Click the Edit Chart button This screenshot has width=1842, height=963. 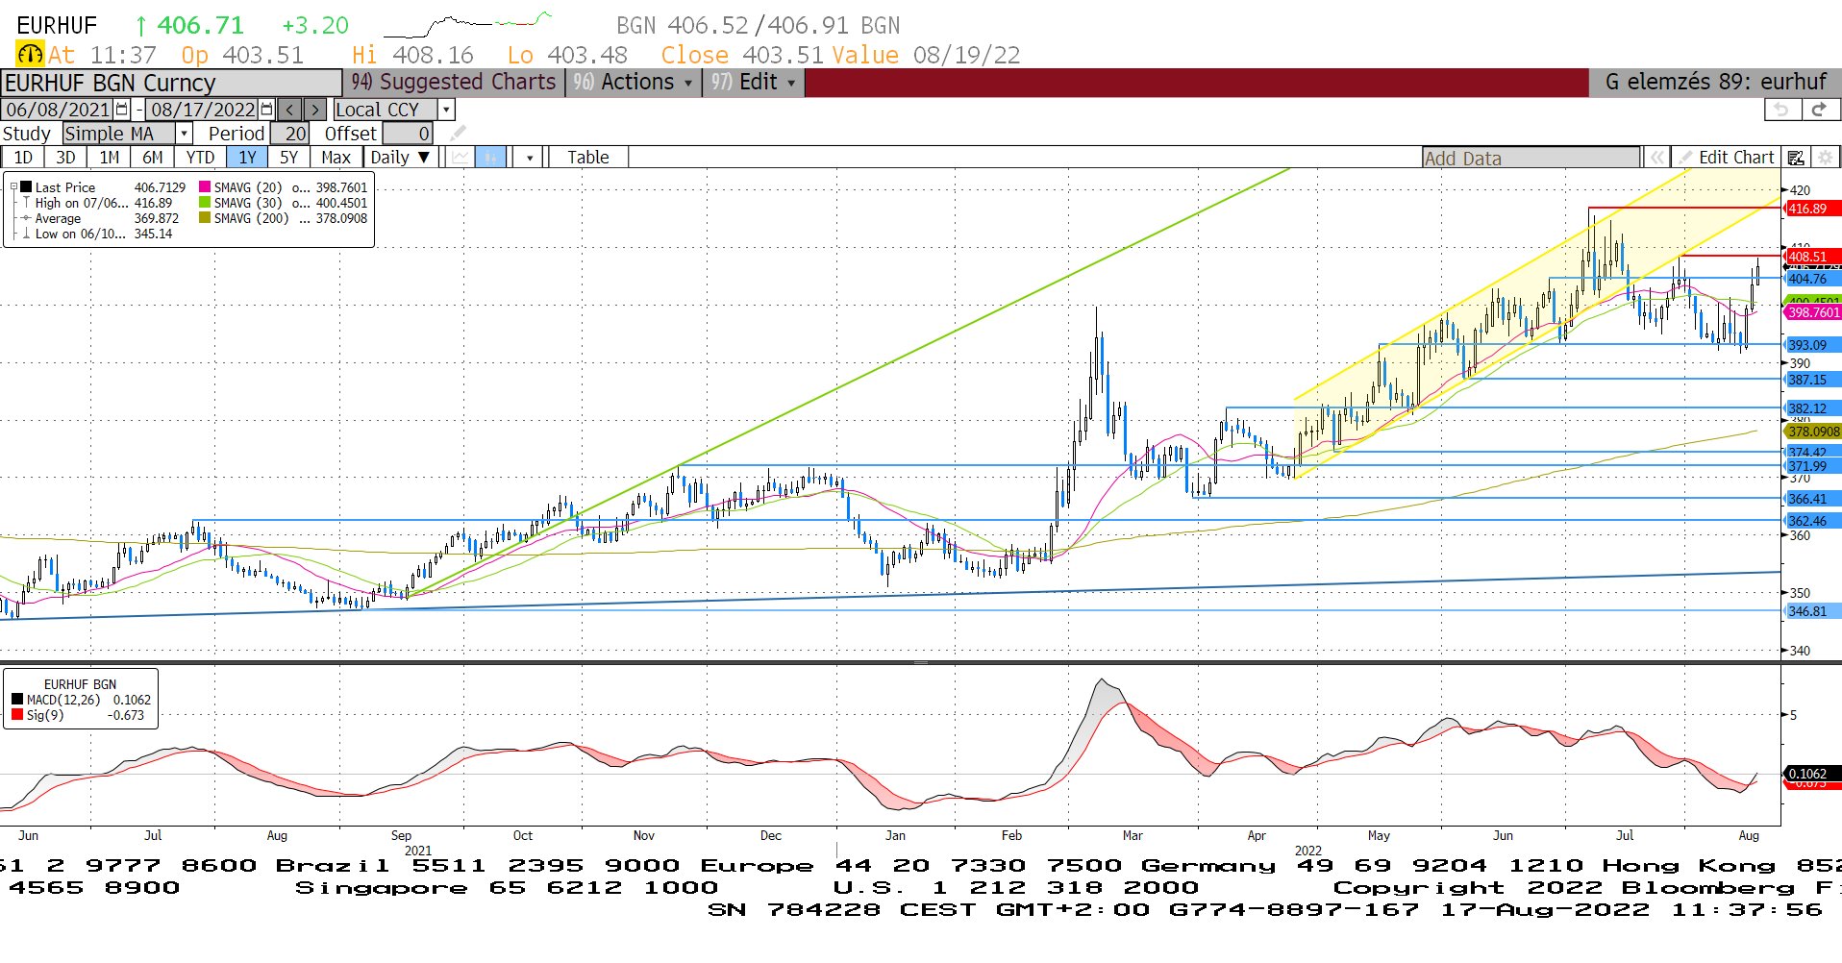(x=1727, y=158)
